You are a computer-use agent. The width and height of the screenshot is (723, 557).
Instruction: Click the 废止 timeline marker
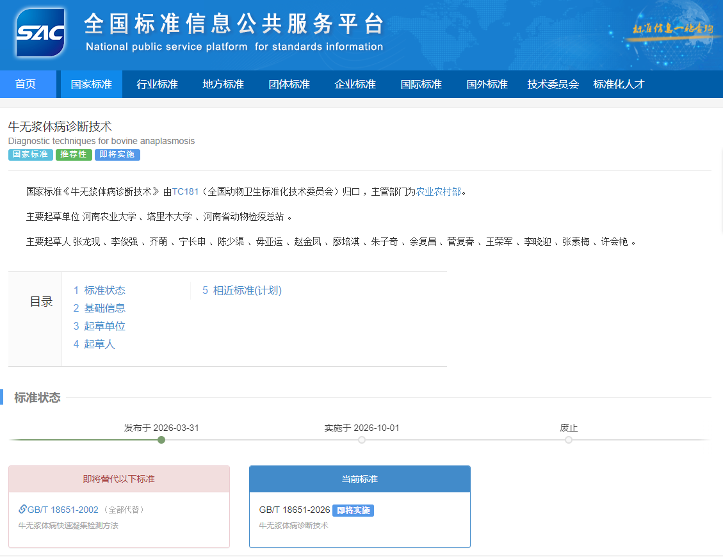tap(569, 440)
